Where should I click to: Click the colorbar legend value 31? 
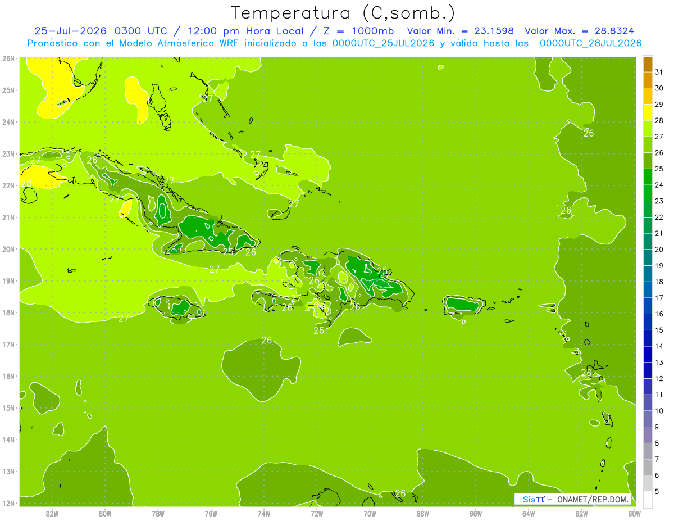659,72
